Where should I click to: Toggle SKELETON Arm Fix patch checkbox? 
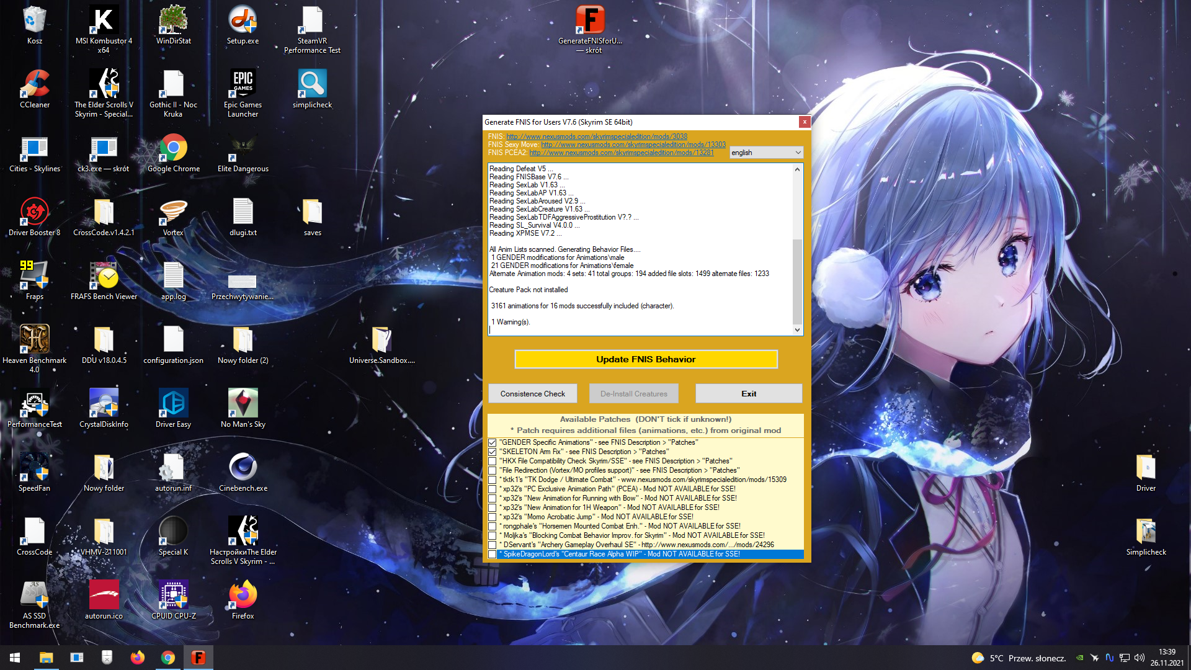pyautogui.click(x=493, y=452)
